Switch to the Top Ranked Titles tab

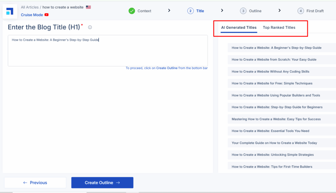point(279,28)
